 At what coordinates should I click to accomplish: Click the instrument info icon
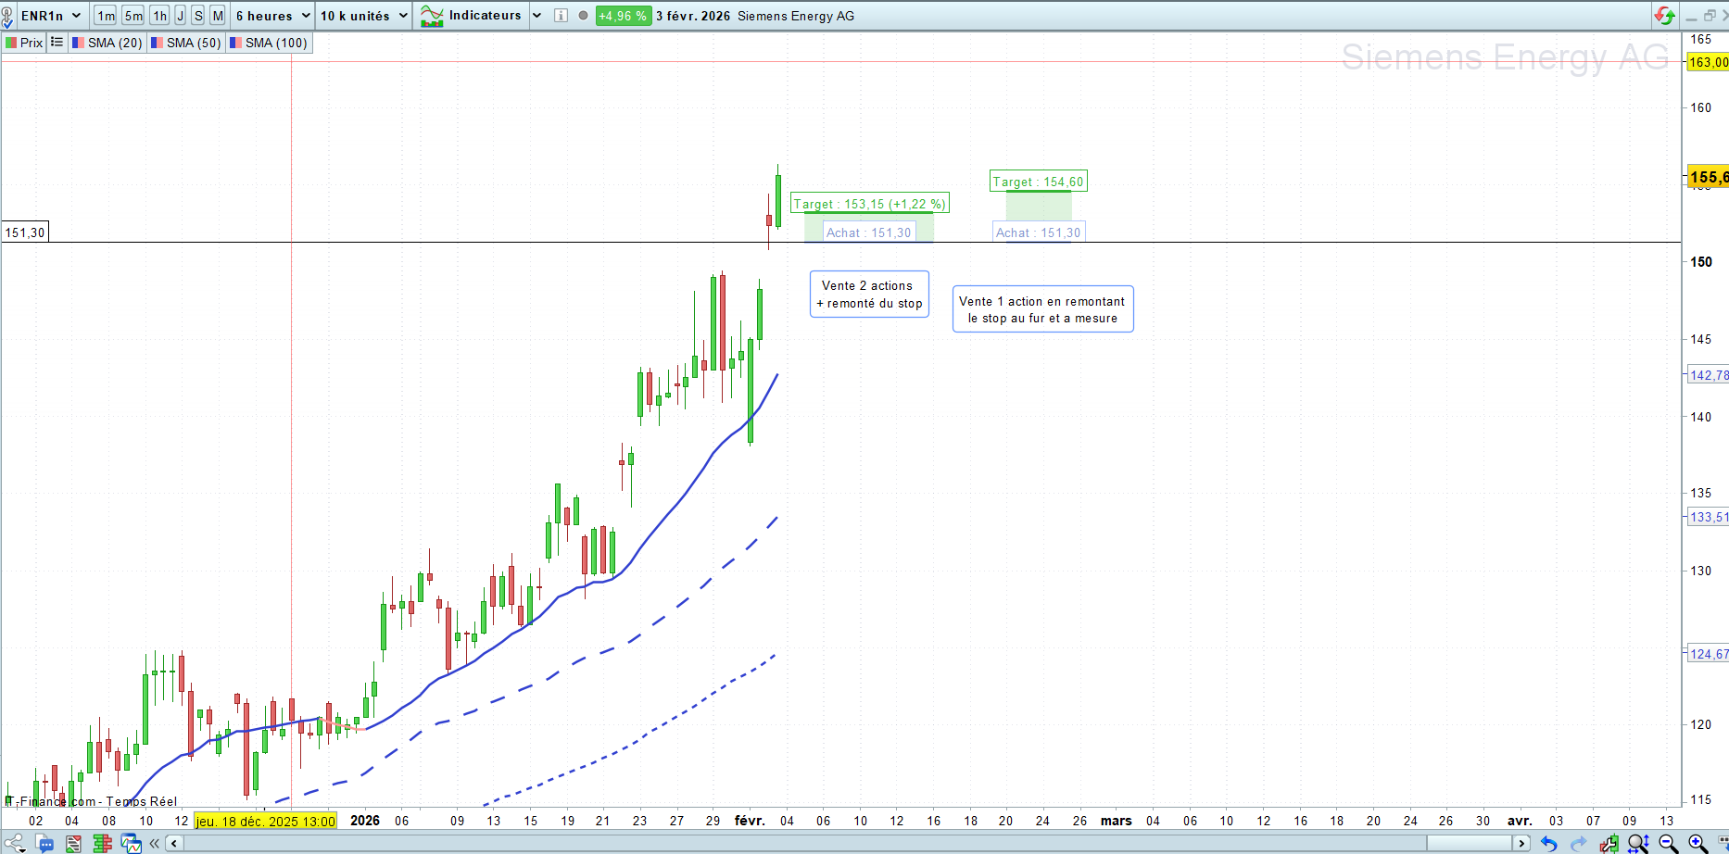tap(561, 16)
